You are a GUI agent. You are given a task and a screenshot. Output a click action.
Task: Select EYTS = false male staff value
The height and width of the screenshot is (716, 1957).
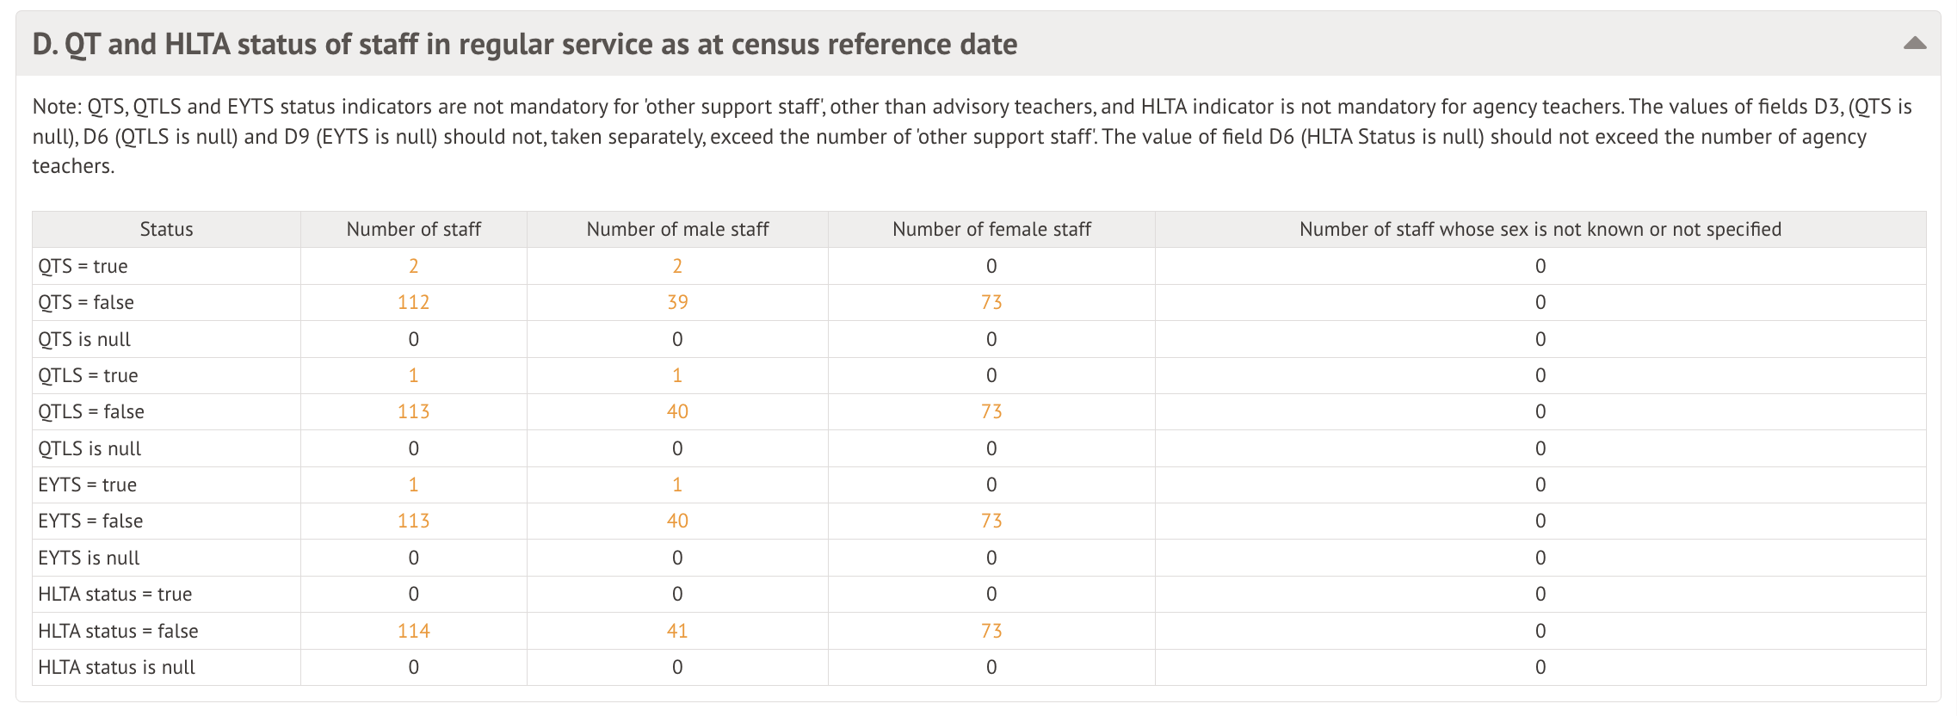[677, 521]
